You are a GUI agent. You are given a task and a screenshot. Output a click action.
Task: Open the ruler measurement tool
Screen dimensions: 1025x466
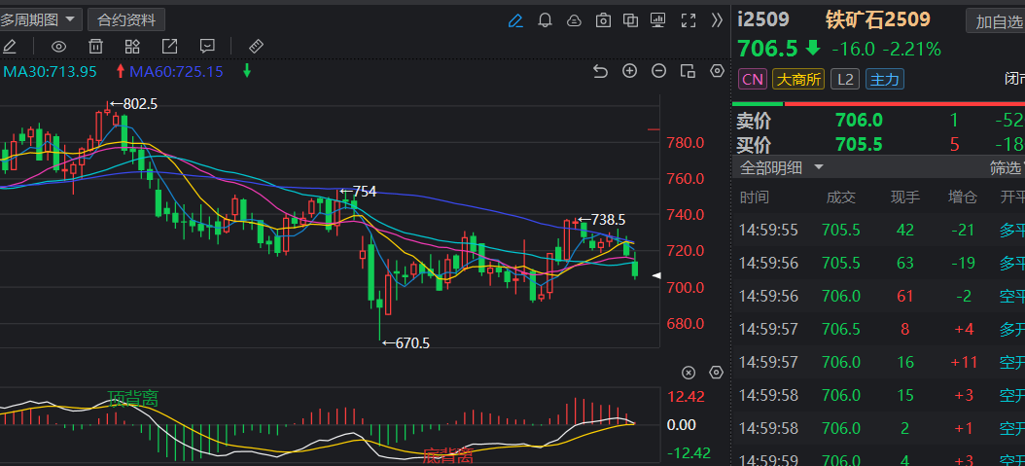click(257, 47)
